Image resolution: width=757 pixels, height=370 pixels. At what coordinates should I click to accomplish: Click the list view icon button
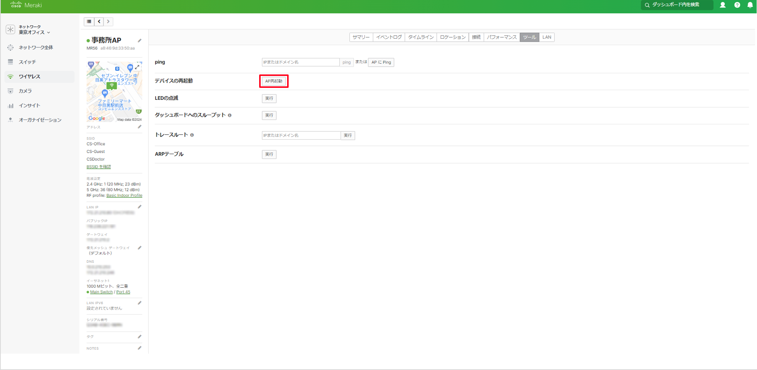click(x=89, y=22)
